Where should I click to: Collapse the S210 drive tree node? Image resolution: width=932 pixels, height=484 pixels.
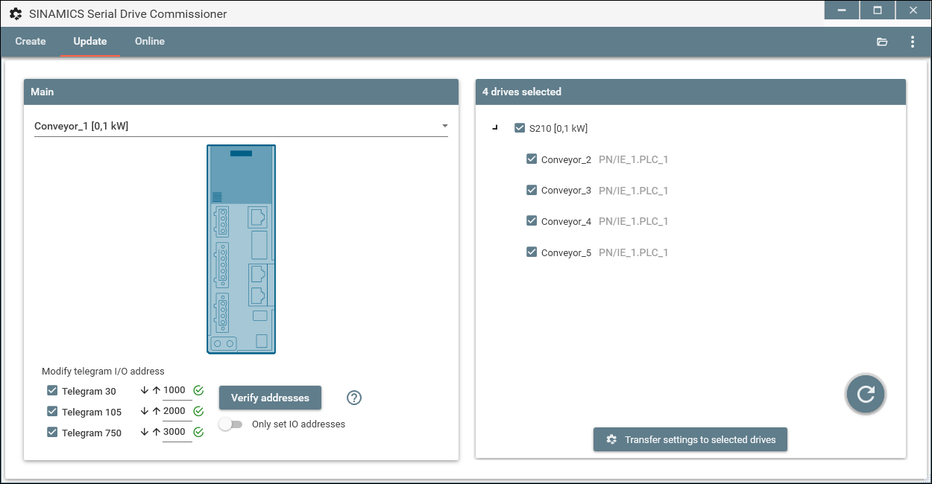[x=495, y=128]
